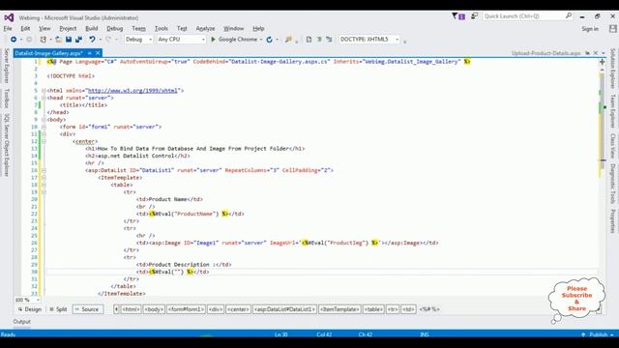Collapse the table tag on line 18
The width and height of the screenshot is (619, 348).
[x=44, y=185]
